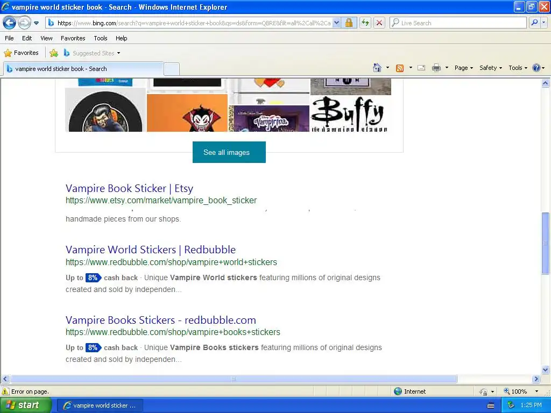Viewport: 551px width, 413px height.
Task: Click vertical scrollbar up arrow
Action: (x=546, y=83)
